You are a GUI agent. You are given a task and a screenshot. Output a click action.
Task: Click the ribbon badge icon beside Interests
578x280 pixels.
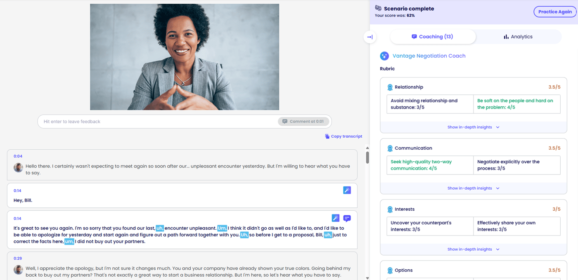[390, 209]
